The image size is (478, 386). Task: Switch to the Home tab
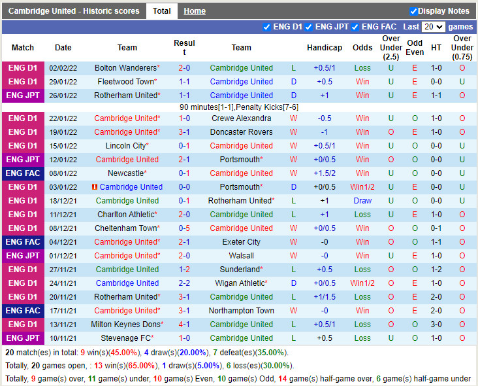tap(195, 11)
